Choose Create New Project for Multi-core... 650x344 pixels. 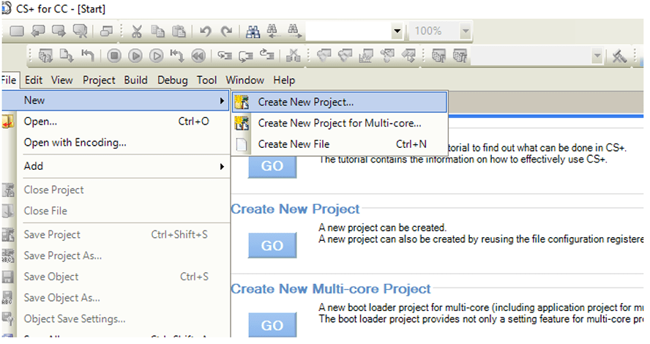(339, 123)
